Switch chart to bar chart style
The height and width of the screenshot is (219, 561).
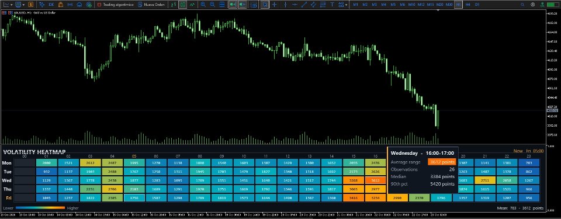(174, 5)
